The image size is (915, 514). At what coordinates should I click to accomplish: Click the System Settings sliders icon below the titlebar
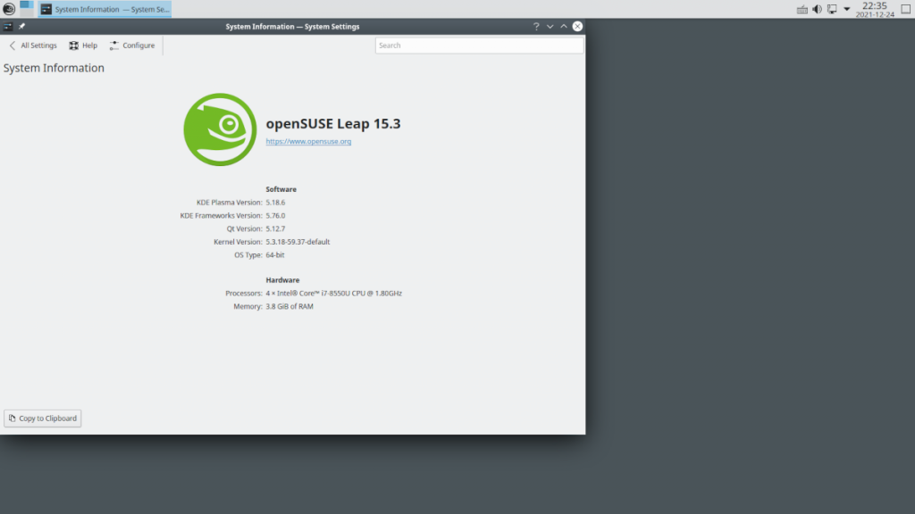point(7,26)
